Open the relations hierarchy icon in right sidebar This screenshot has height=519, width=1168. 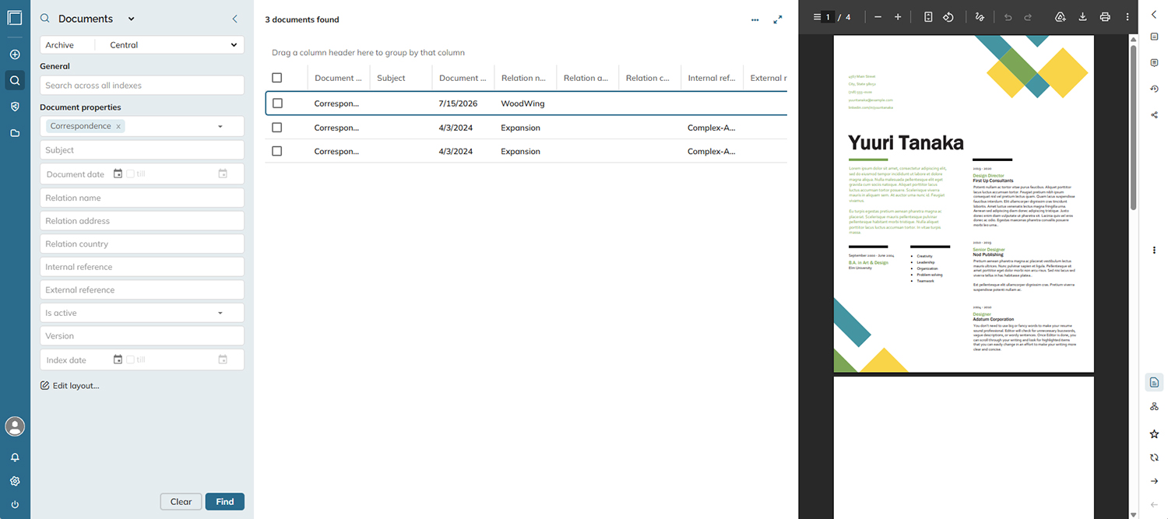click(1154, 407)
